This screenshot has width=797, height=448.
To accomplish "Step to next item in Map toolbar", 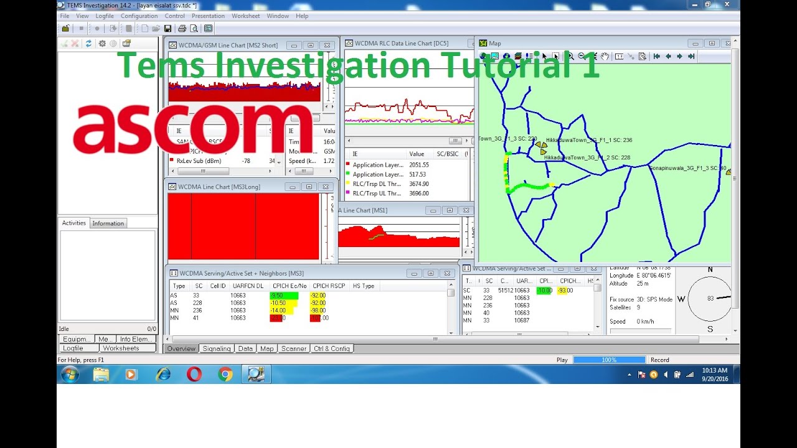I will 679,56.
